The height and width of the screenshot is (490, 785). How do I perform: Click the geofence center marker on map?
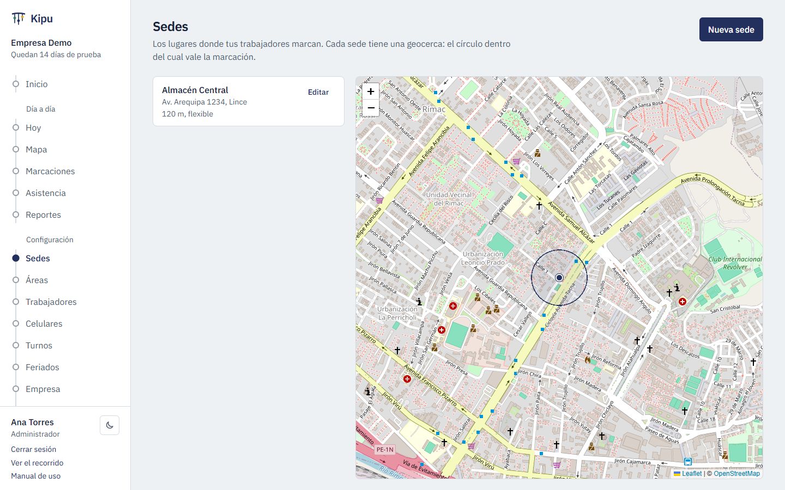(559, 278)
